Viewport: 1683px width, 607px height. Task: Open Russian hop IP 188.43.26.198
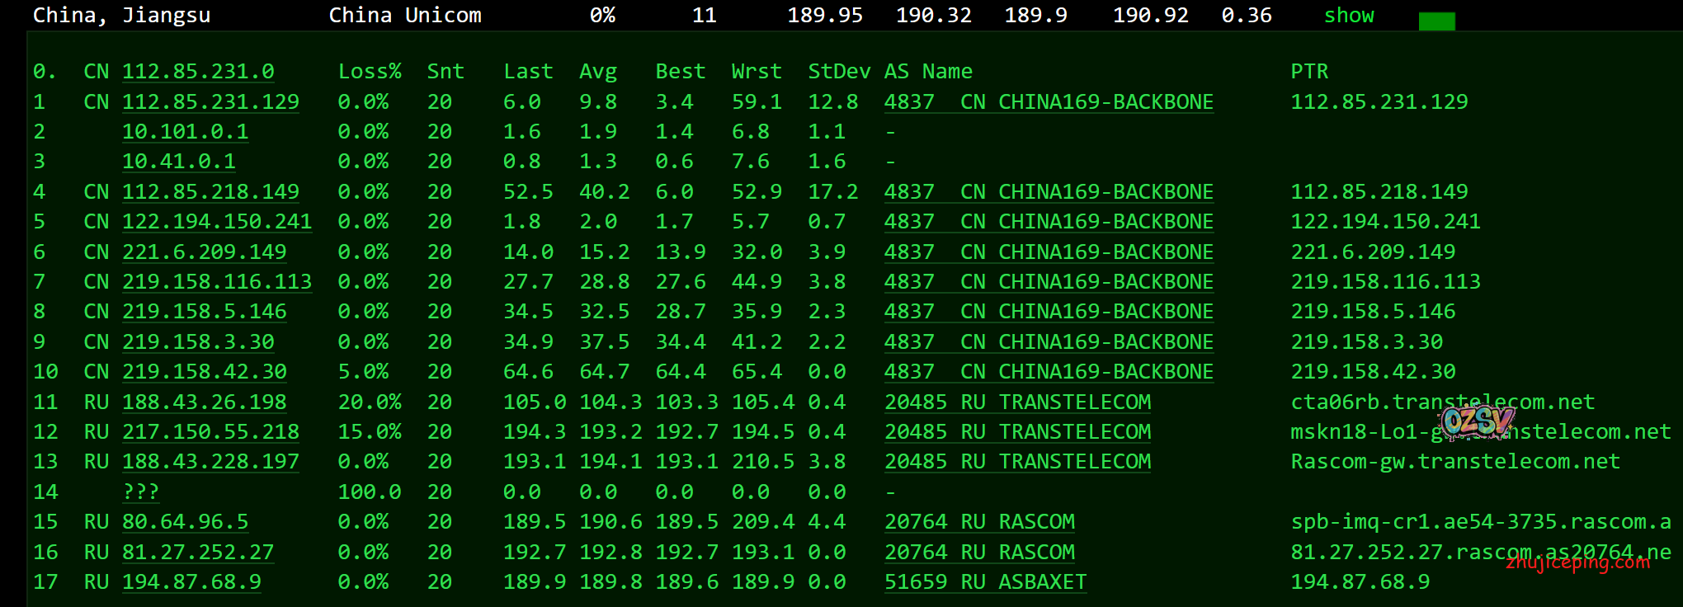click(205, 402)
